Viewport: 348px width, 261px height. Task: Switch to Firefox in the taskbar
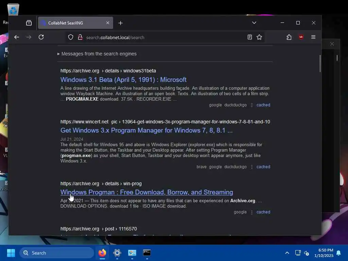point(102,253)
